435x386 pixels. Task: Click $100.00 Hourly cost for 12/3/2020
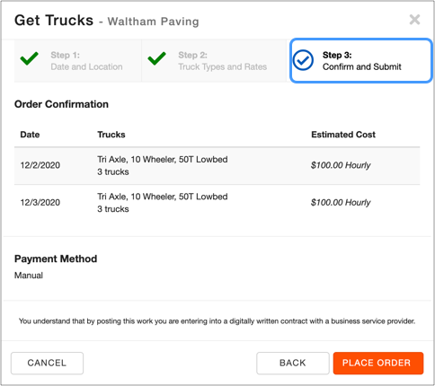[x=341, y=203]
